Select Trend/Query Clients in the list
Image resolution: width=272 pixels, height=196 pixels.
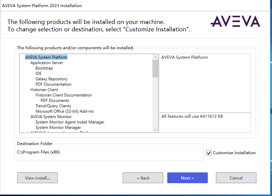pyautogui.click(x=55, y=100)
